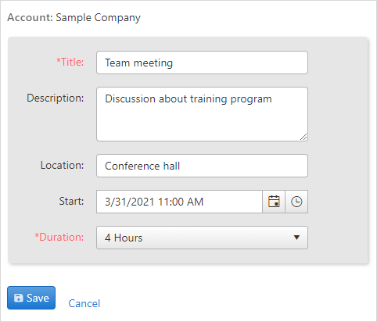This screenshot has height=322, width=377.
Task: Click the Discussion about training program text
Action: [x=188, y=99]
